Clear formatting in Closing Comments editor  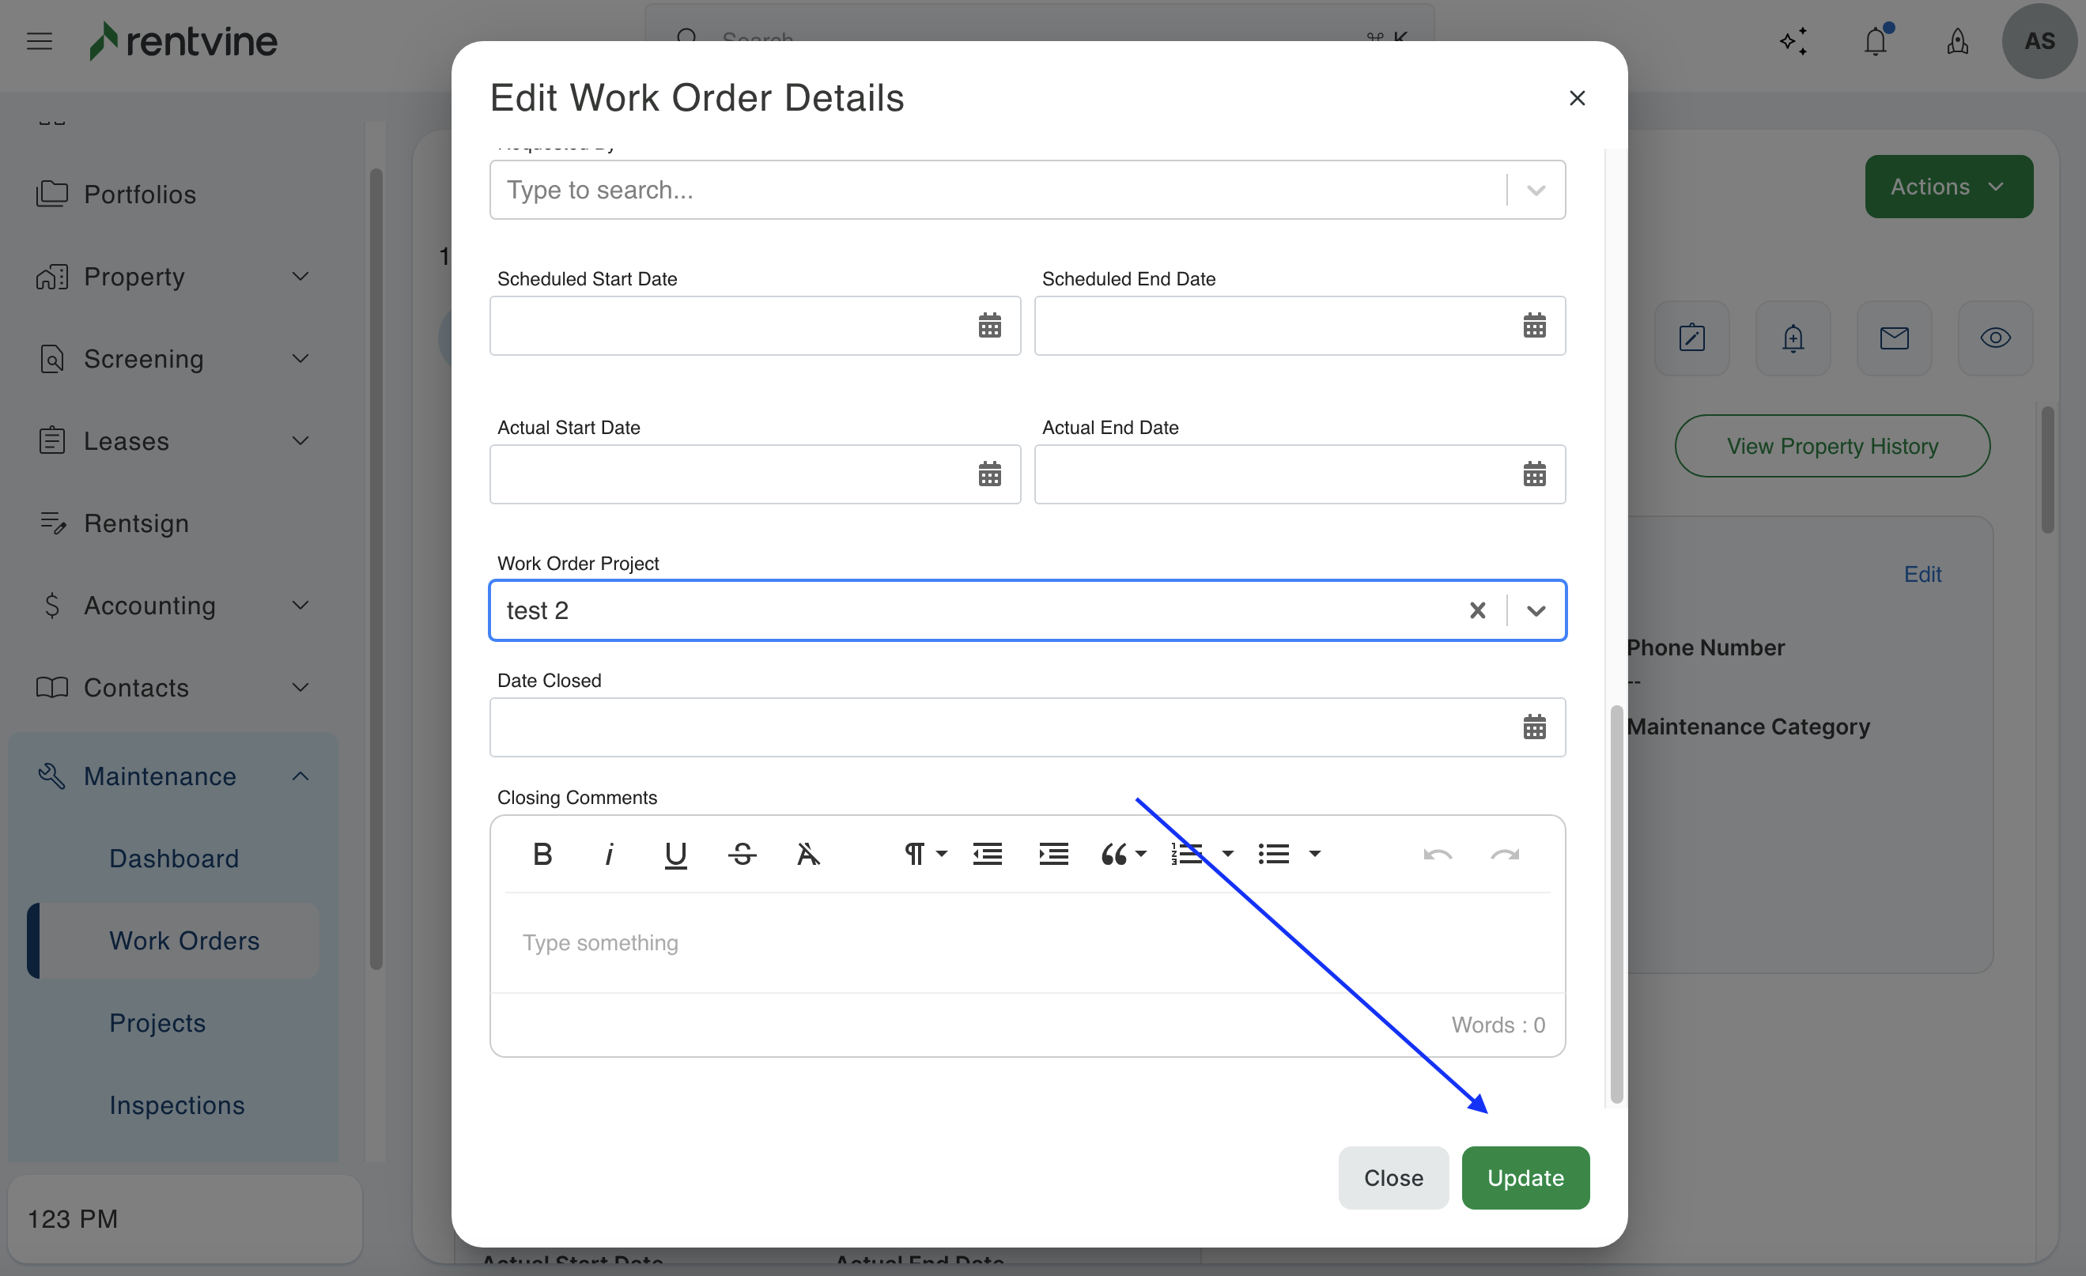807,855
